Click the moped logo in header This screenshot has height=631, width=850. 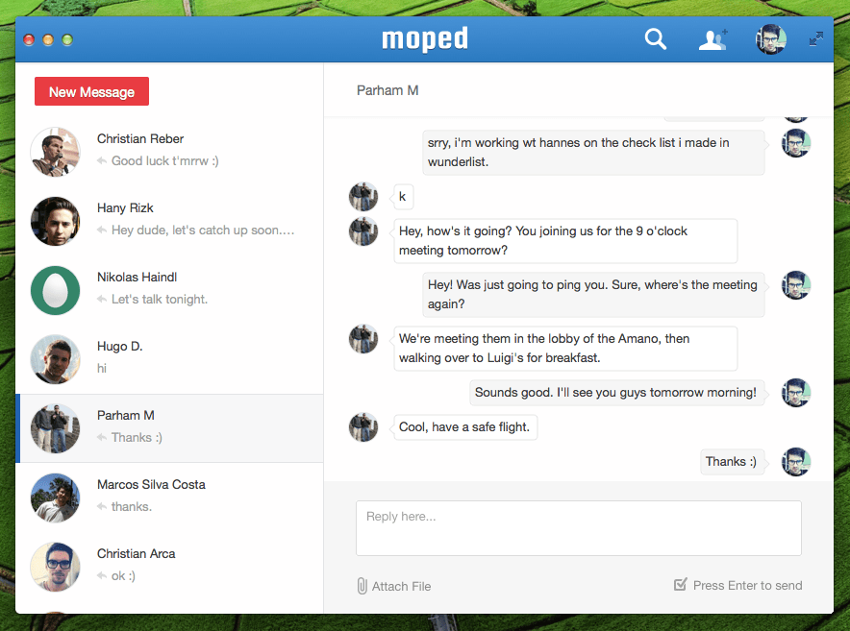coord(425,39)
